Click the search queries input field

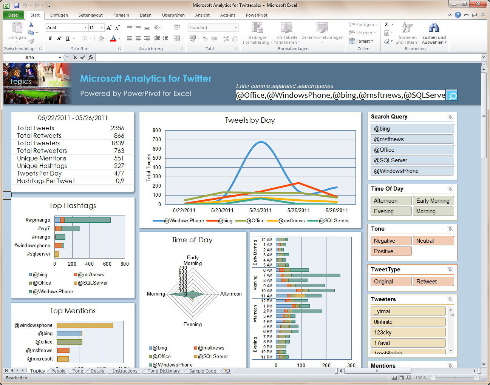pos(340,95)
